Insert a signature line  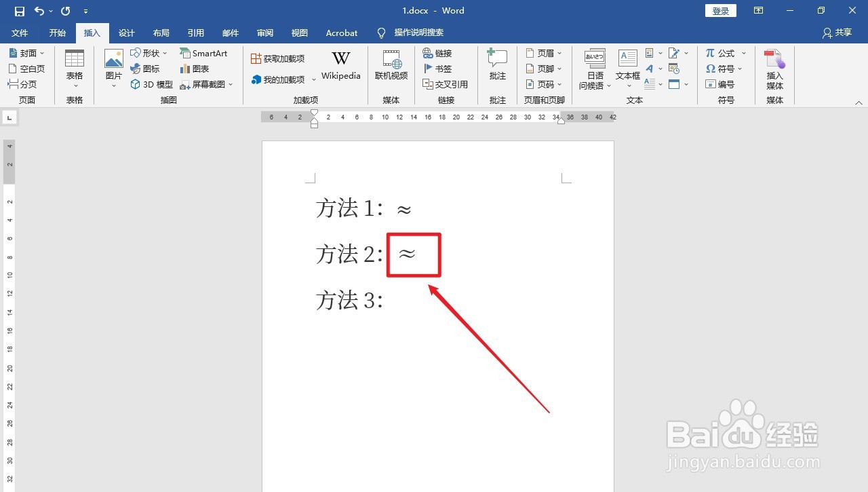678,53
